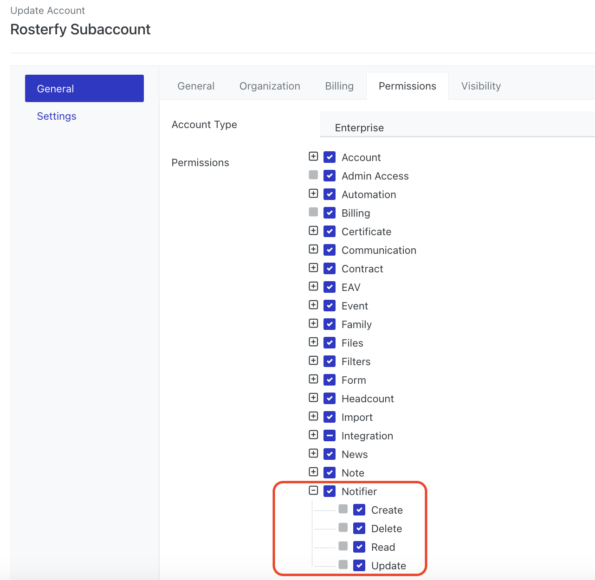Expand the Import permission node
Screen dimensions: 595x580
click(313, 416)
